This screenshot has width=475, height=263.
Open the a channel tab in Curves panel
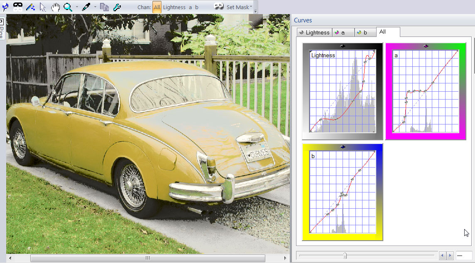(343, 32)
